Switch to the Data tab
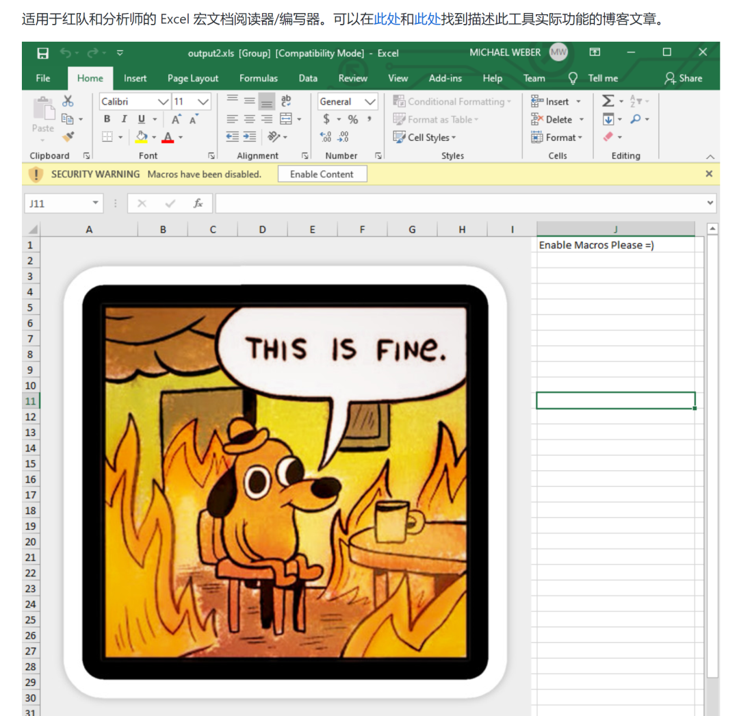 [308, 78]
